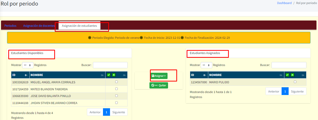Click the name JHOAN STIVEN BEJARANO CORREA

point(54,103)
